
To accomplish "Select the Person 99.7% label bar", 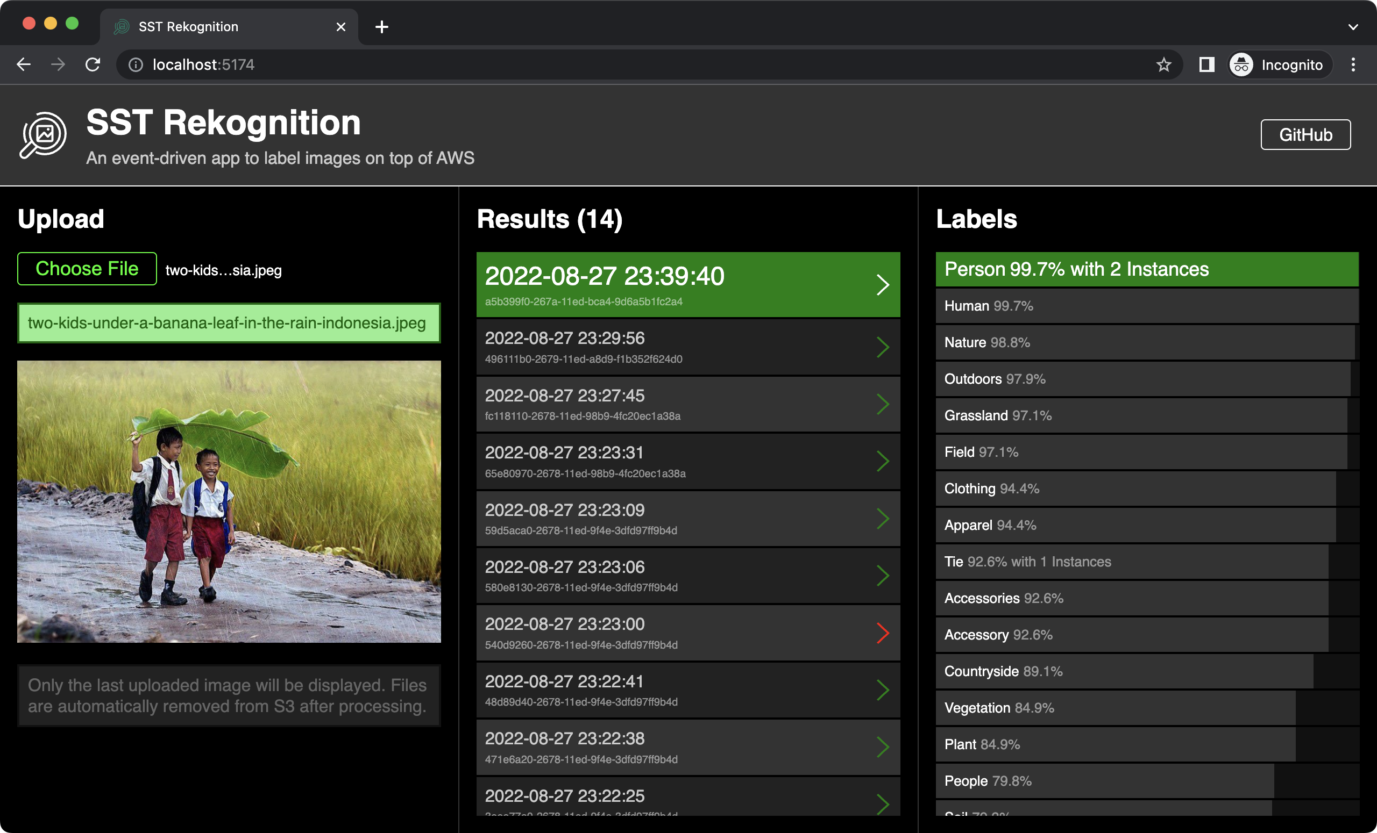I will (1146, 269).
